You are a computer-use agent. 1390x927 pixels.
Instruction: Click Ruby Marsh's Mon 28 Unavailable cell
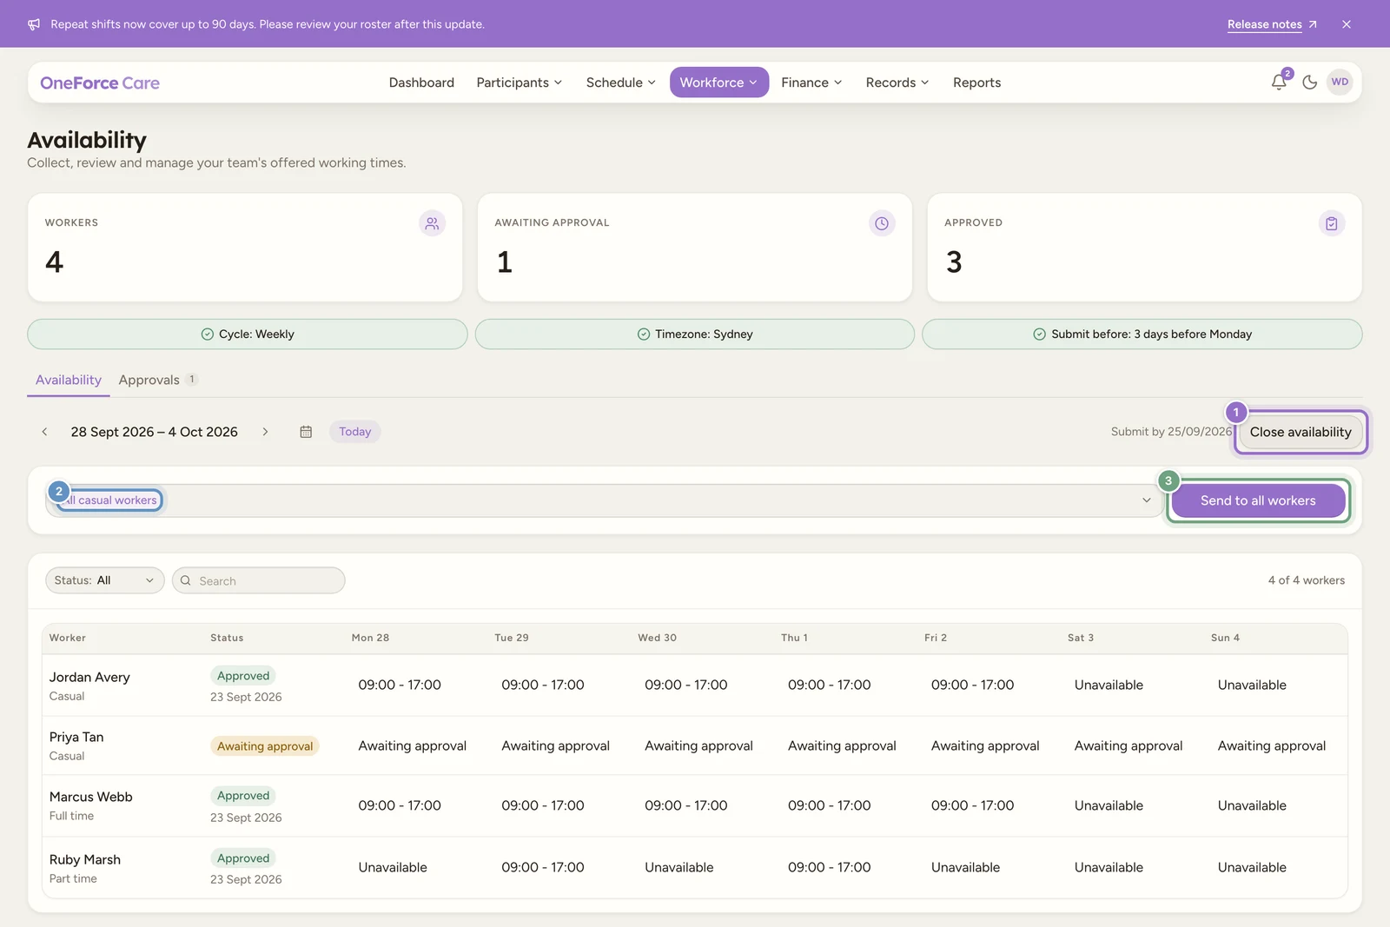pos(393,867)
